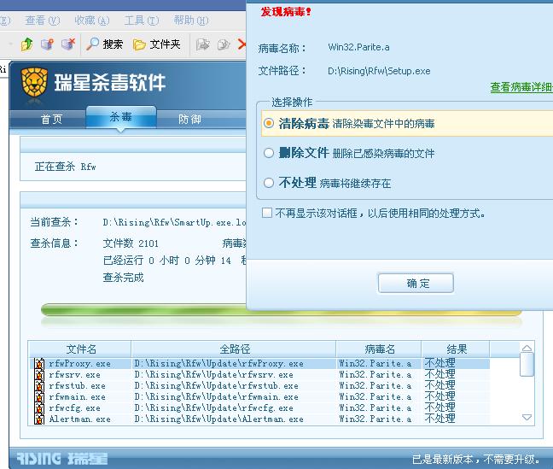Click file path D:\Rising\Rfw\Setup.exe in dialog
This screenshot has height=469, width=553.
coord(379,71)
